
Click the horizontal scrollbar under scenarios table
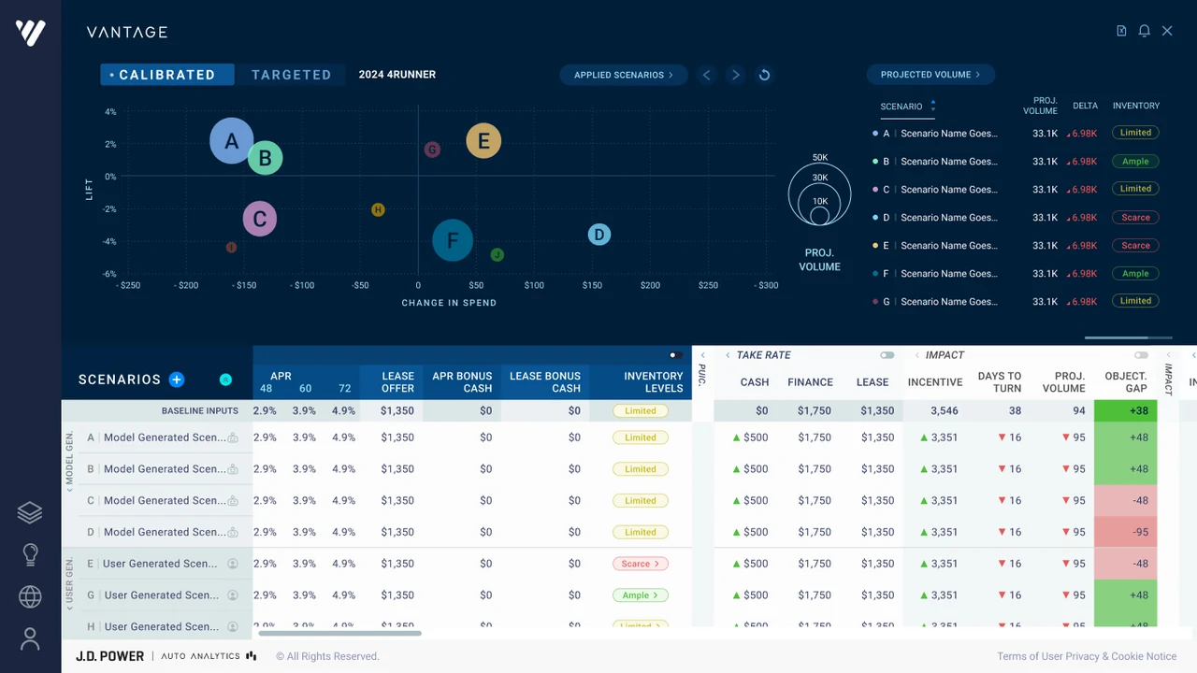pos(339,634)
